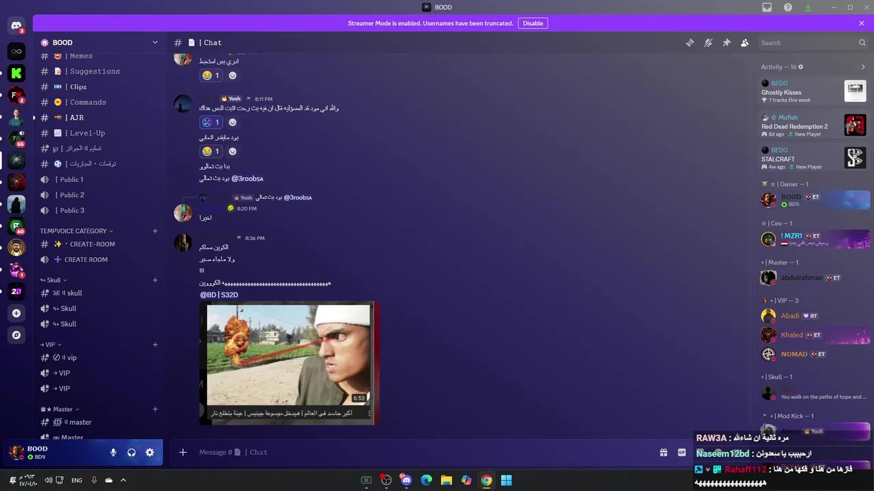Add reaction beside the 8:11 PM message's first reaction
The image size is (874, 491).
click(x=233, y=123)
